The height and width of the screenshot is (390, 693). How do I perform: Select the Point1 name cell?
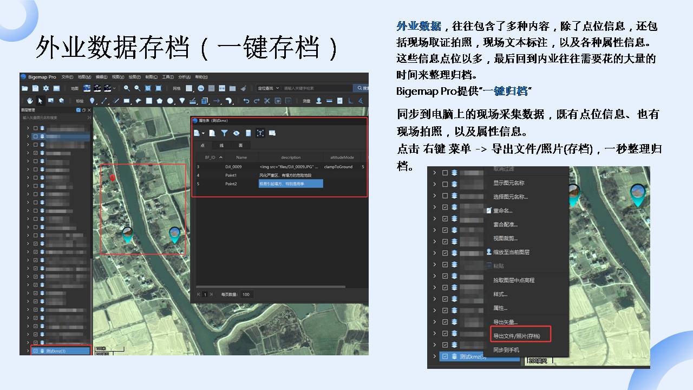click(232, 175)
